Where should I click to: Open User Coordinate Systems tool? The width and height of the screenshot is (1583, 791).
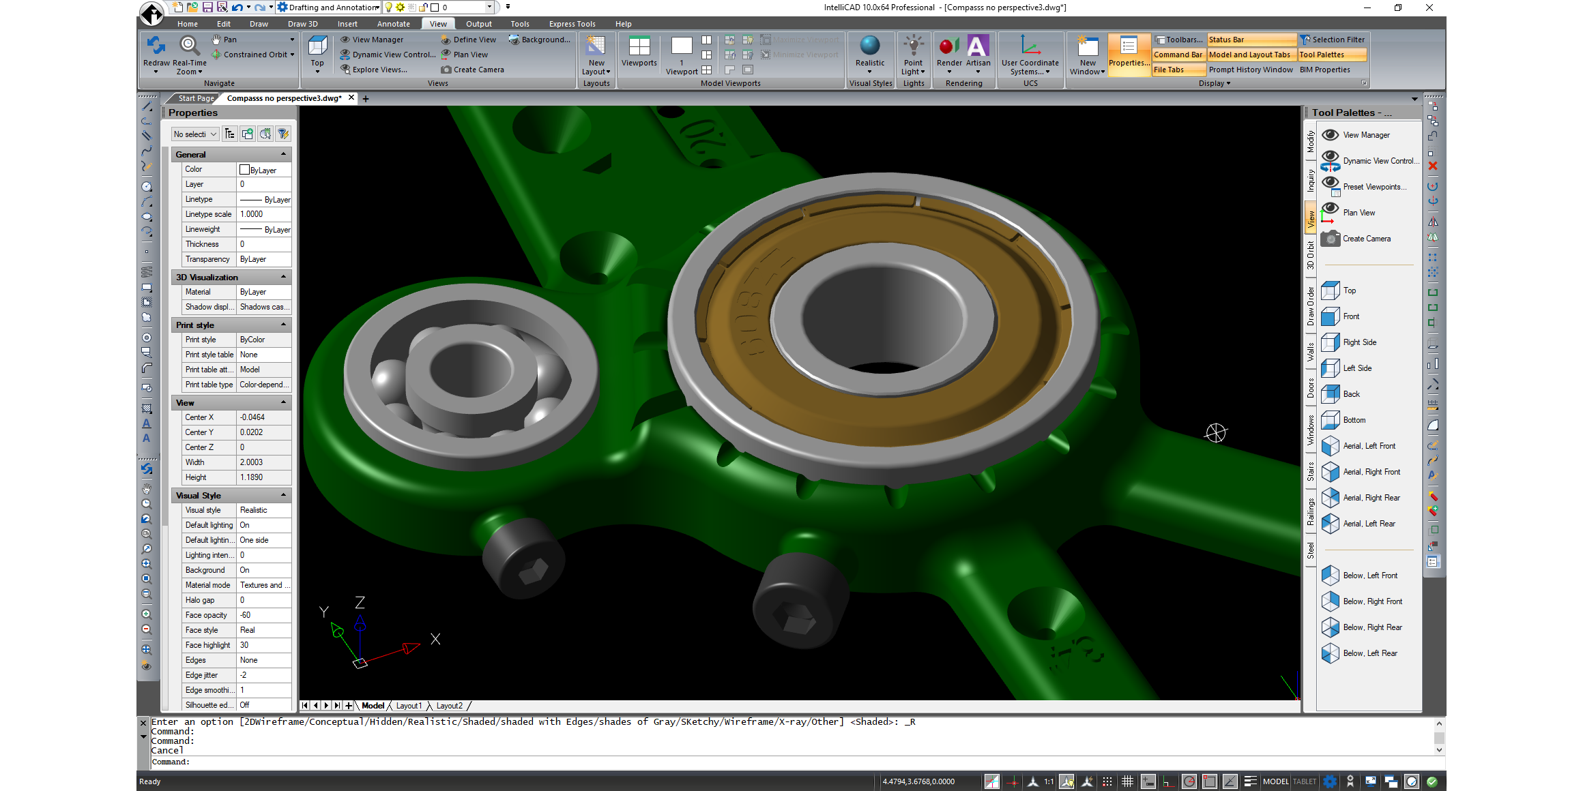coord(1030,54)
